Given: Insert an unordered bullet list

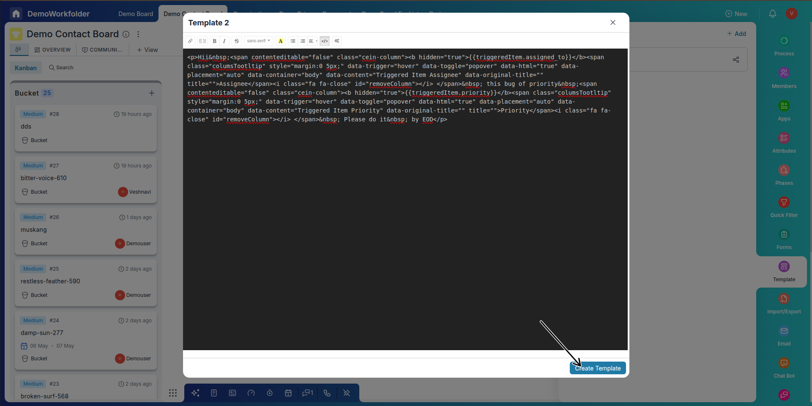Looking at the screenshot, I should click(x=293, y=41).
